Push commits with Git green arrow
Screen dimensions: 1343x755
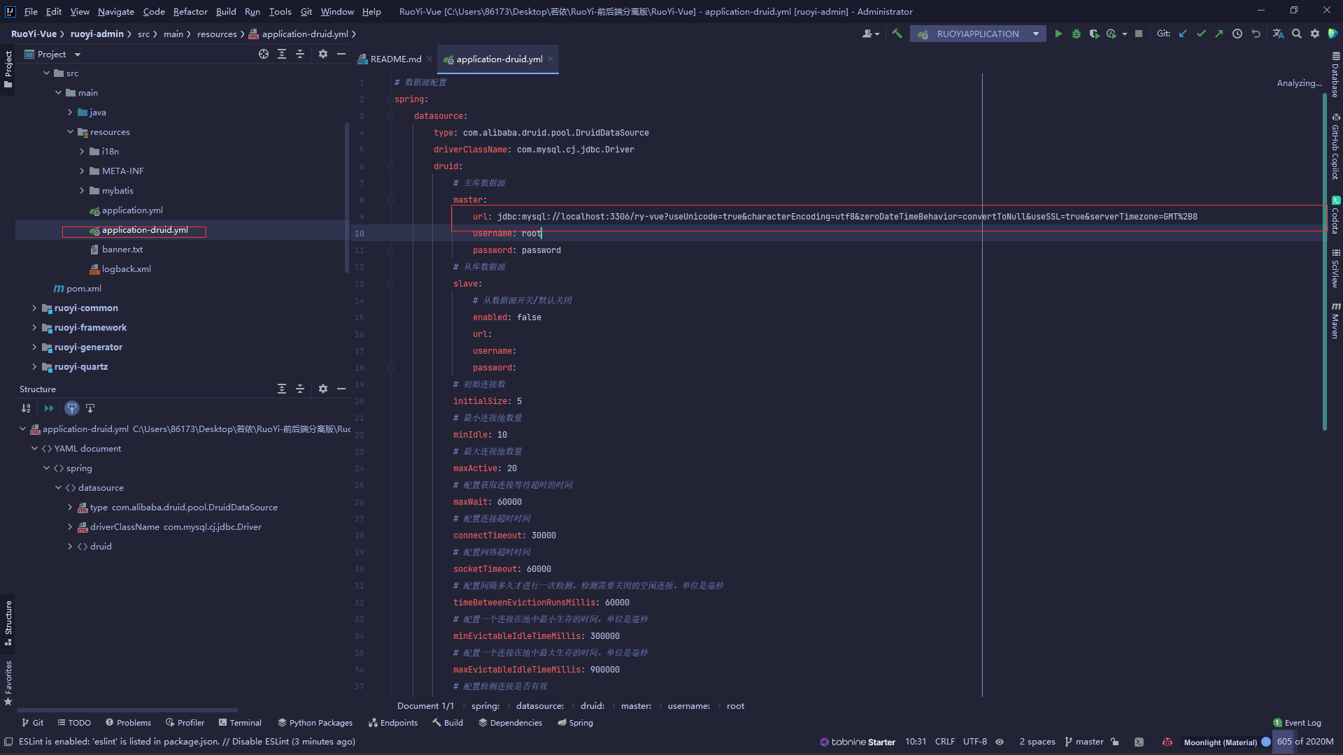coord(1219,34)
